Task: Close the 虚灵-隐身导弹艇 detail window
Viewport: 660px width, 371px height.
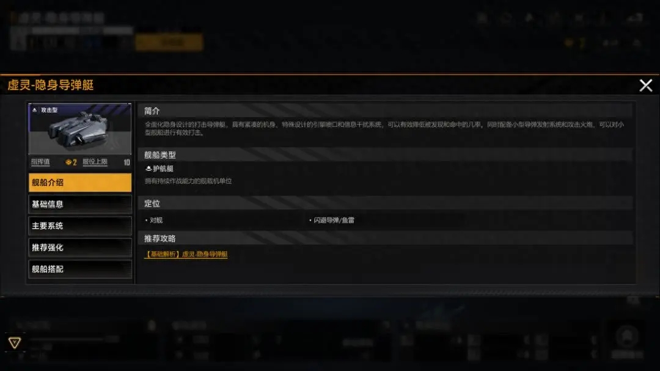Action: (646, 85)
